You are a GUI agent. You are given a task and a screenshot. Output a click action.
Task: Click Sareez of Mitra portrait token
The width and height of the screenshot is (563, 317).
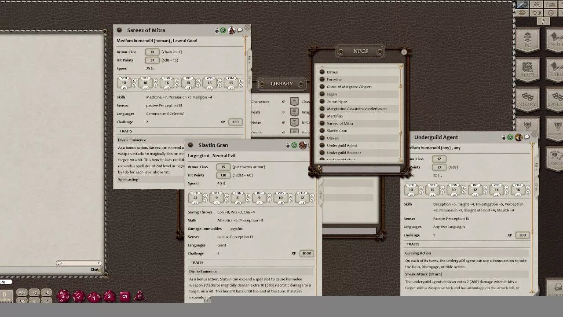[x=231, y=30]
